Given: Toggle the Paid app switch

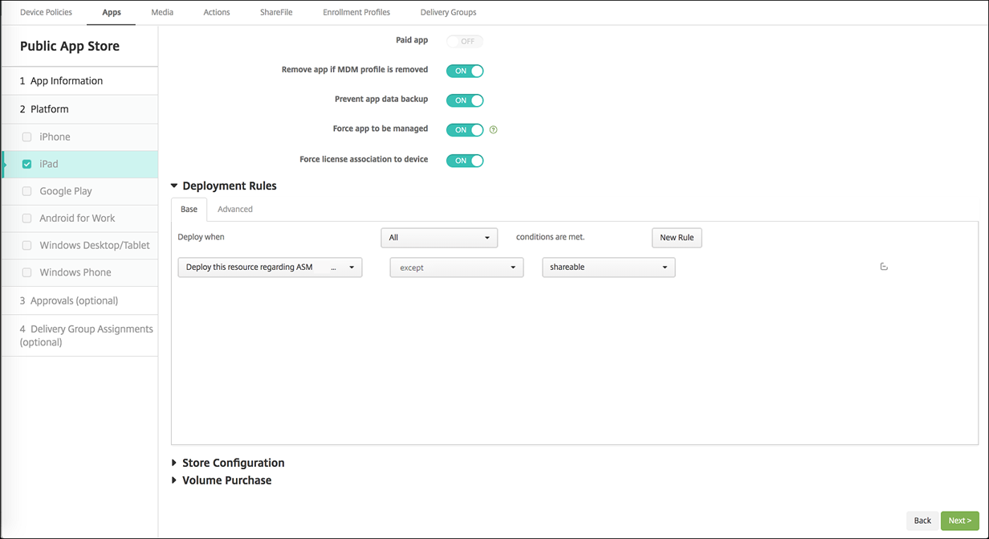Looking at the screenshot, I should tap(465, 41).
